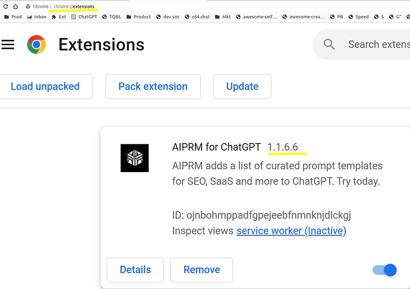
Task: Disable the AIPRM for ChatGPT extension toggle
Action: click(x=384, y=270)
